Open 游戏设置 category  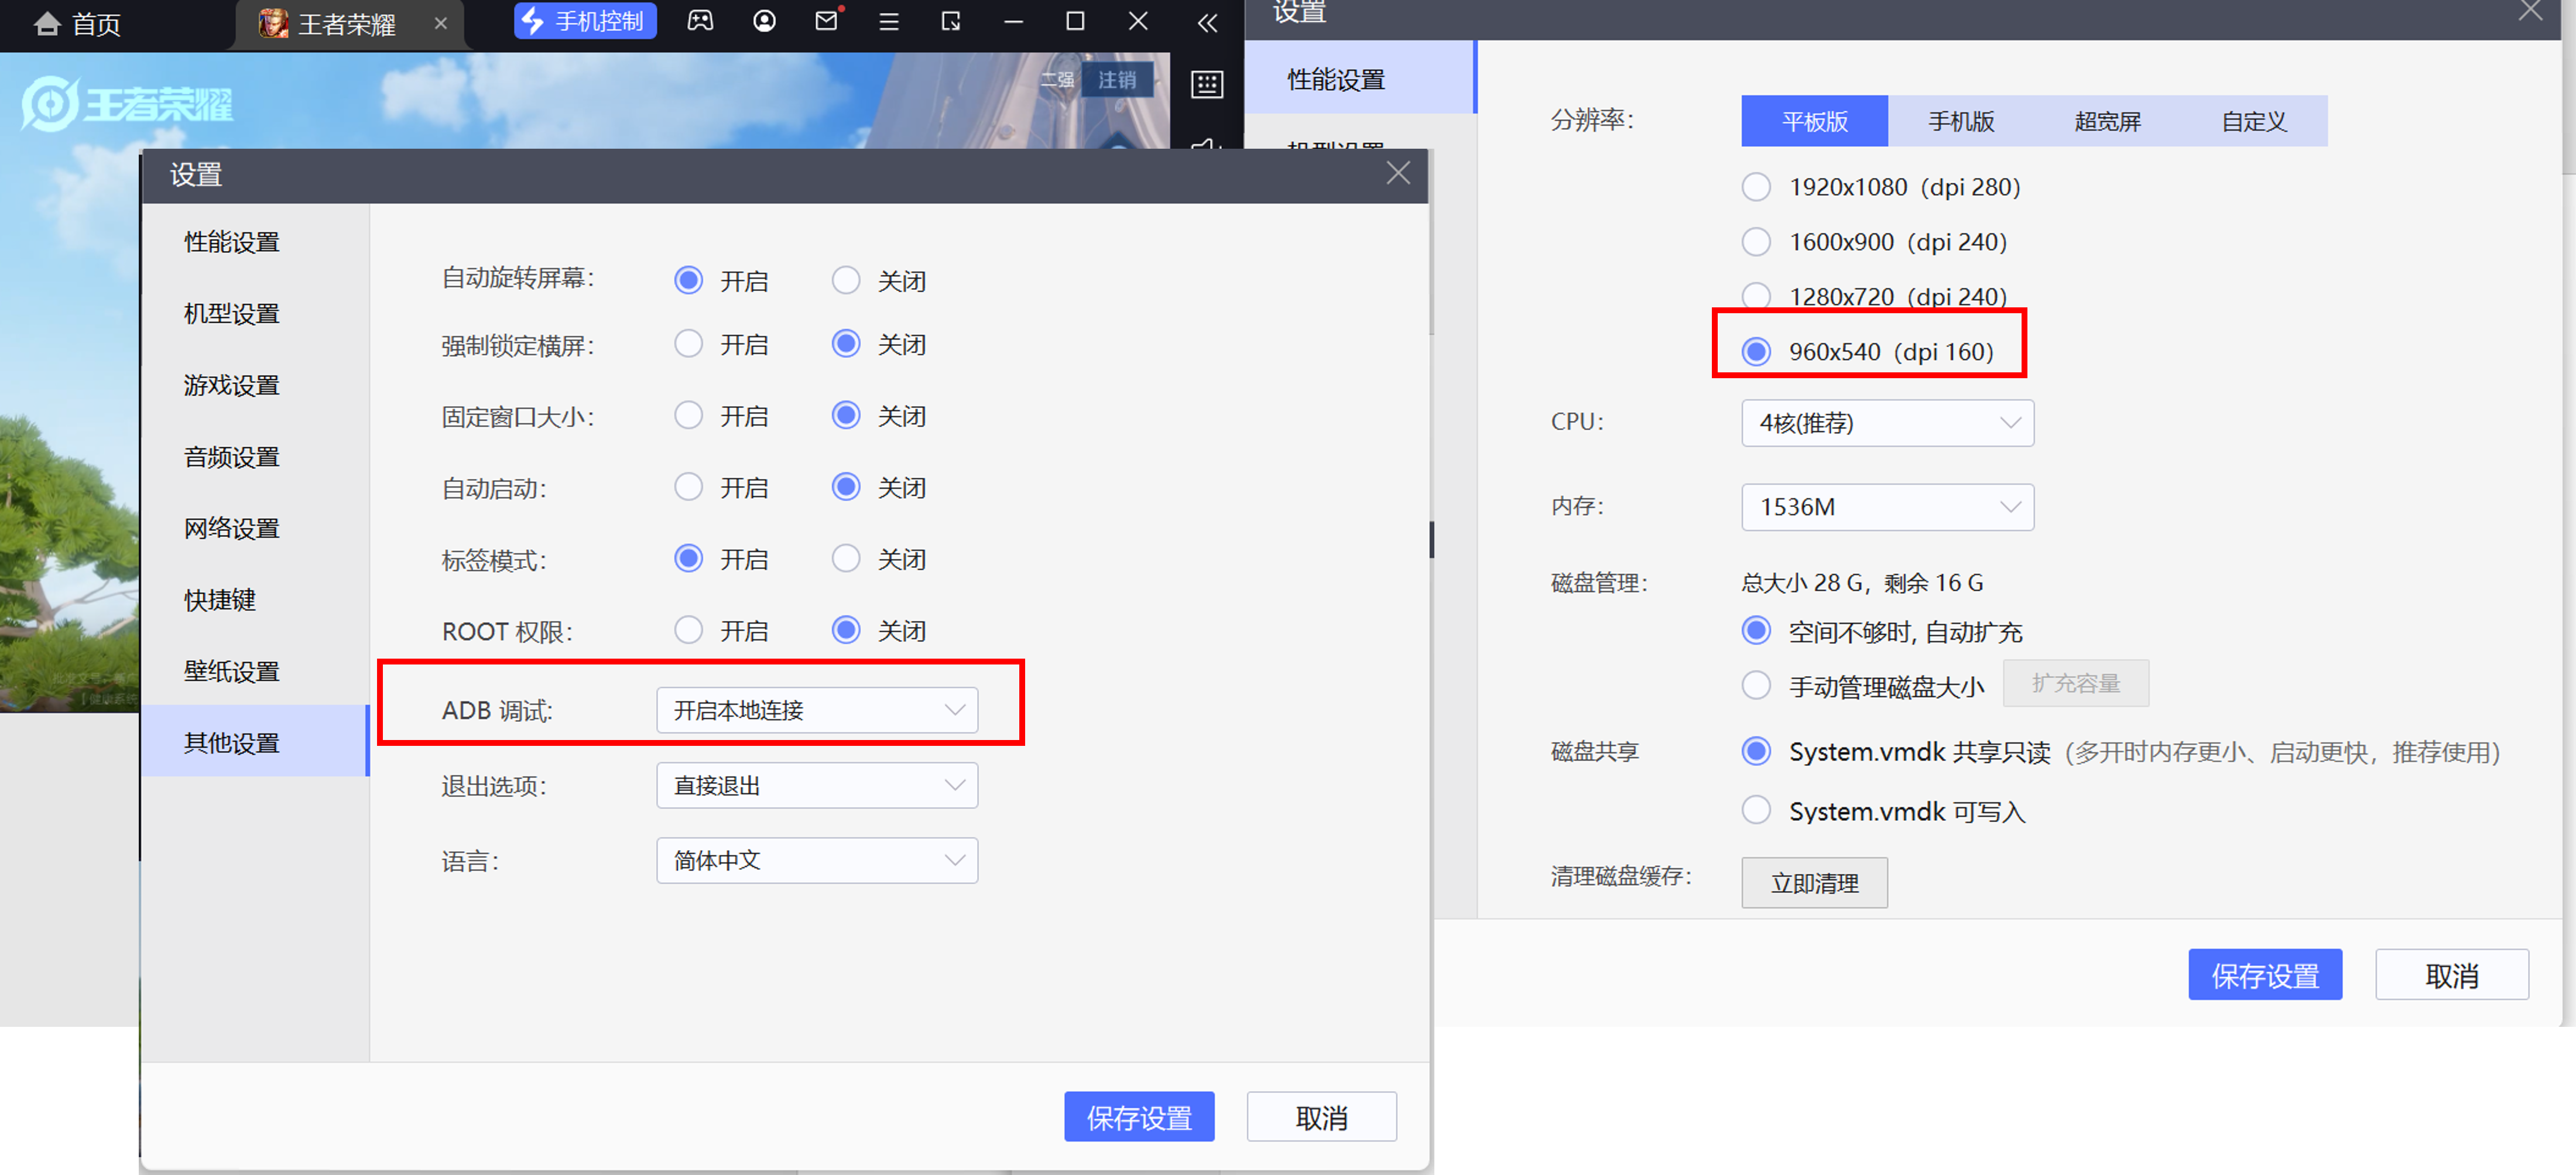(x=232, y=385)
